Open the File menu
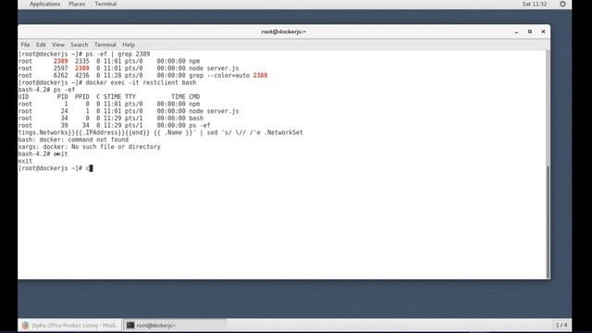 coord(25,44)
